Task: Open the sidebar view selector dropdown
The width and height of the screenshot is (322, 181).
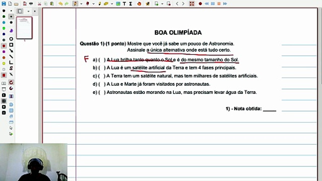Action: coord(28,11)
